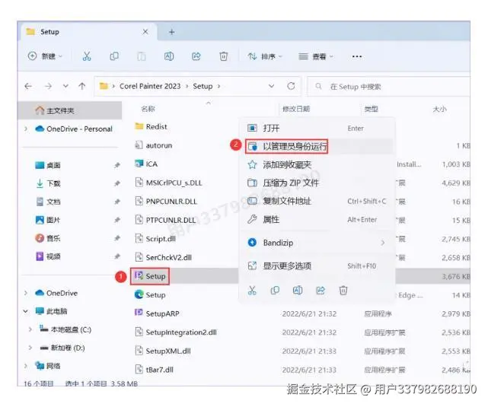
Task: Sort by the 名称 column header
Action: 148,109
